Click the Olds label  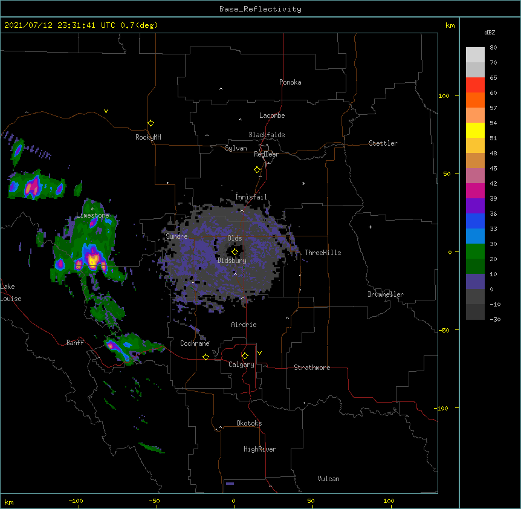(x=235, y=238)
